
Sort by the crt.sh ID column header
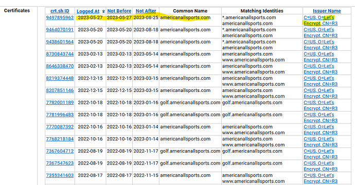coord(60,11)
